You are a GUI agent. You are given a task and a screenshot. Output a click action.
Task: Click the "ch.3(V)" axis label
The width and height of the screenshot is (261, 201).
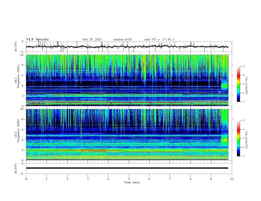coord(16,168)
